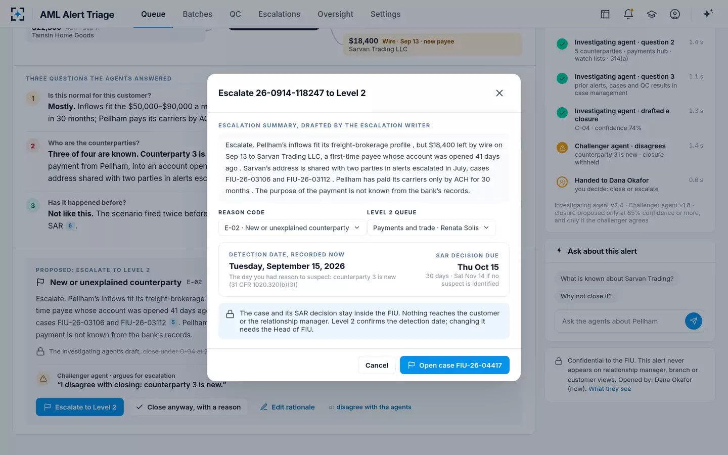Open the Oversight tab
The width and height of the screenshot is (728, 455).
coord(335,14)
